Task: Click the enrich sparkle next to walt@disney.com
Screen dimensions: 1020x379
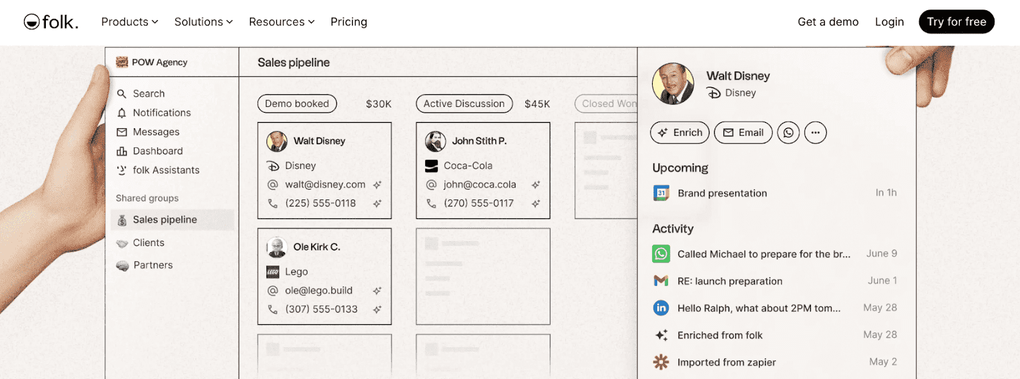Action: (377, 185)
